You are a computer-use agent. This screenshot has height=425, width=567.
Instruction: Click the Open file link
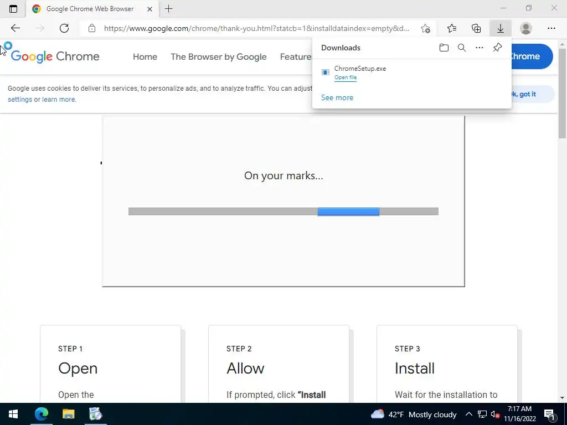[x=346, y=77]
